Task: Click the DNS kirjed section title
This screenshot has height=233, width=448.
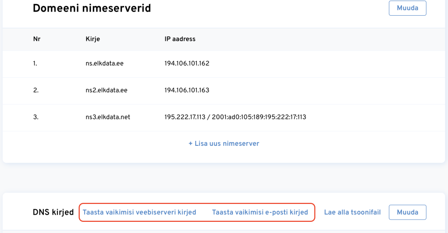Action: (53, 212)
